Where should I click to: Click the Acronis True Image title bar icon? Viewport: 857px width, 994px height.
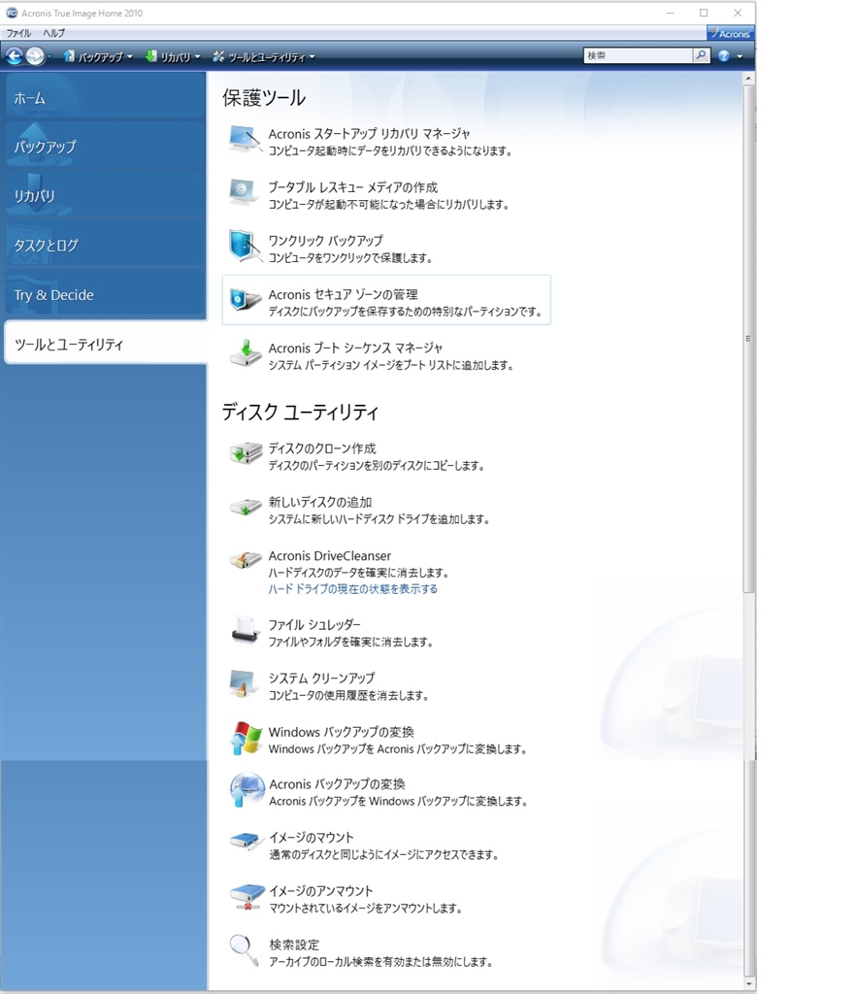12,13
